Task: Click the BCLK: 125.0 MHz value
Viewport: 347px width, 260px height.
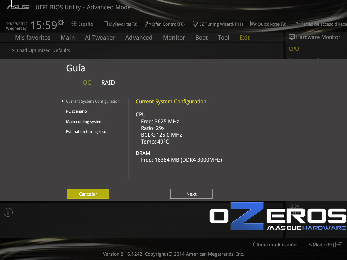Action: pyautogui.click(x=161, y=135)
